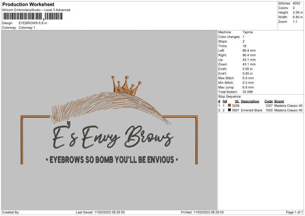The height and width of the screenshot is (216, 305).
Task: Select thread code 1000
Action: pyautogui.click(x=269, y=111)
